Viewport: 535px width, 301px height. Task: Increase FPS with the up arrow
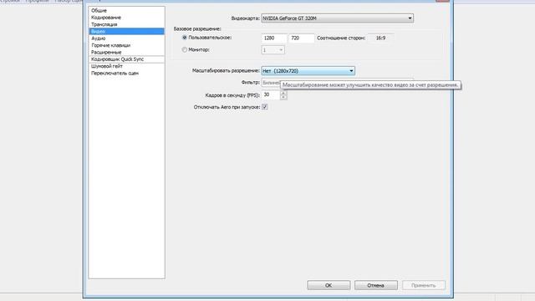coord(283,93)
